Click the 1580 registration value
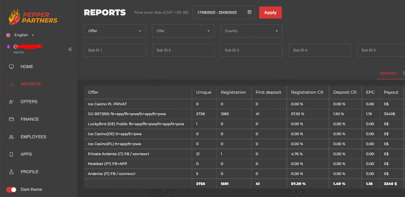The height and width of the screenshot is (197, 405). click(225, 114)
